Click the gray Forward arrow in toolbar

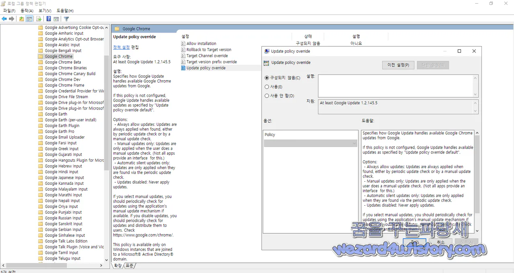tap(12, 19)
